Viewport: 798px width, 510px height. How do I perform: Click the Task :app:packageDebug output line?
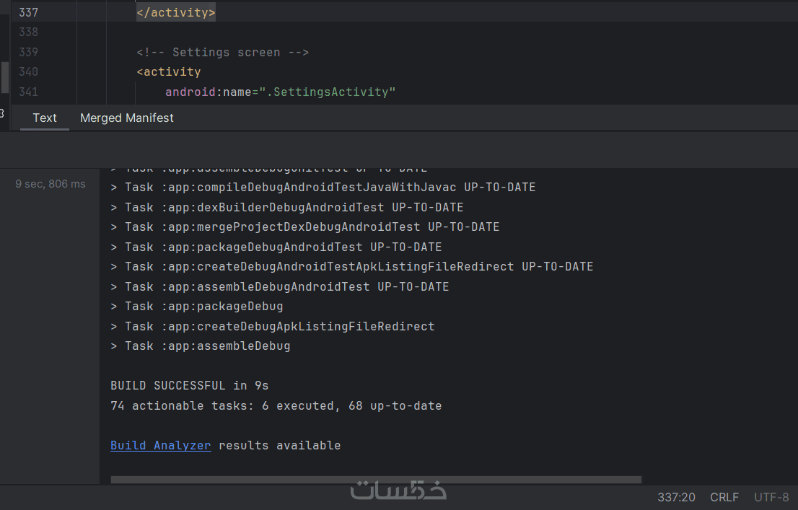pyautogui.click(x=196, y=307)
